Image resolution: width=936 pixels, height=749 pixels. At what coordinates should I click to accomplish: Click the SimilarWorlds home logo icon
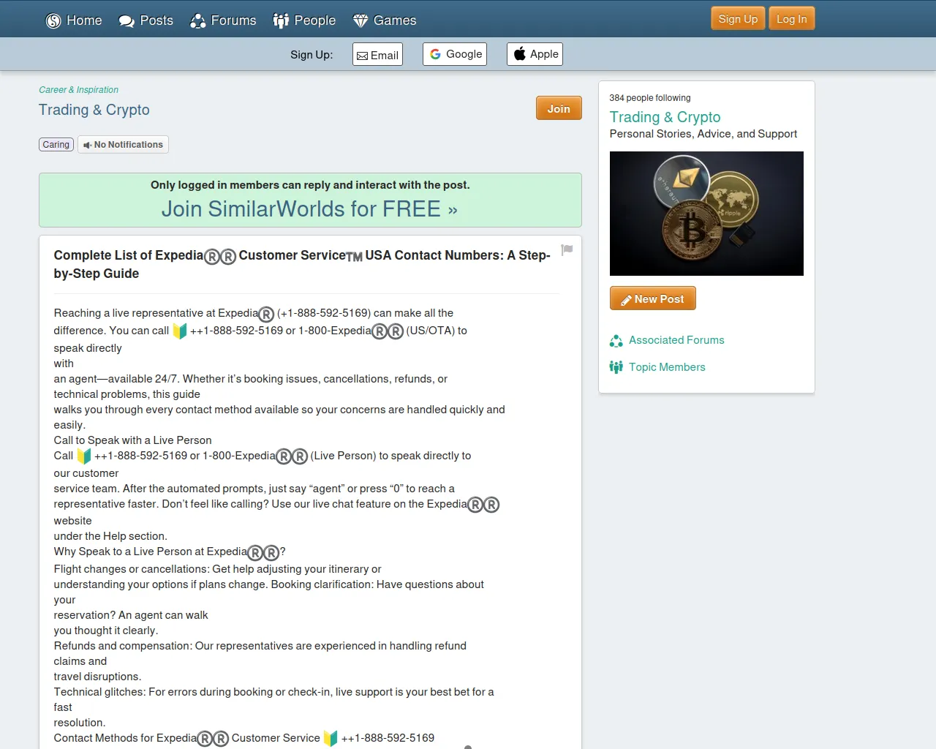[53, 21]
